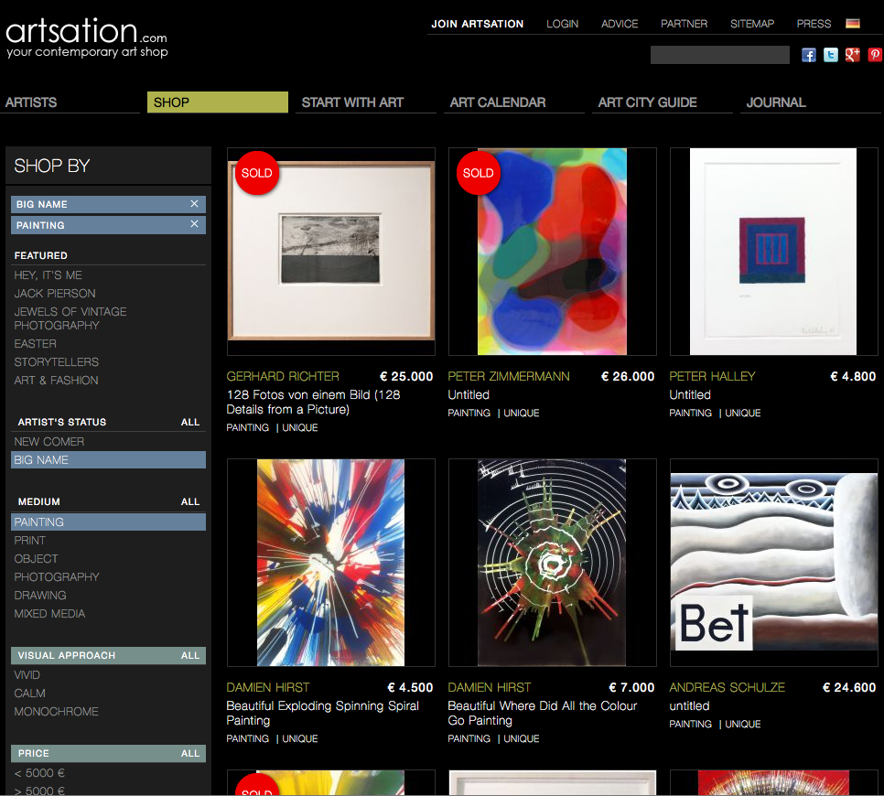
Task: Click in the header search field
Action: pyautogui.click(x=719, y=55)
